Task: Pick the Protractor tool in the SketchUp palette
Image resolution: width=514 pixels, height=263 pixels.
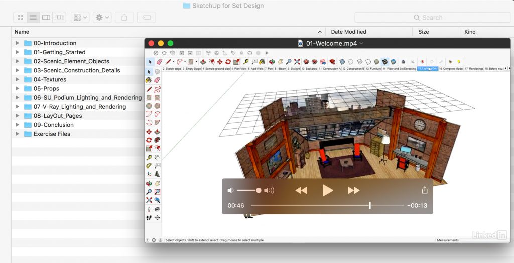Action: (149, 166)
